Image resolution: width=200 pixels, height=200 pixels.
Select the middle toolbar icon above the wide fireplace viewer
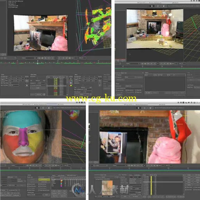(158, 6)
